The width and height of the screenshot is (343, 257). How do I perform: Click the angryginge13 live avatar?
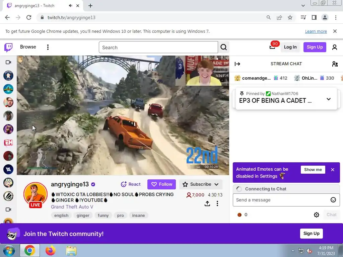point(36,195)
